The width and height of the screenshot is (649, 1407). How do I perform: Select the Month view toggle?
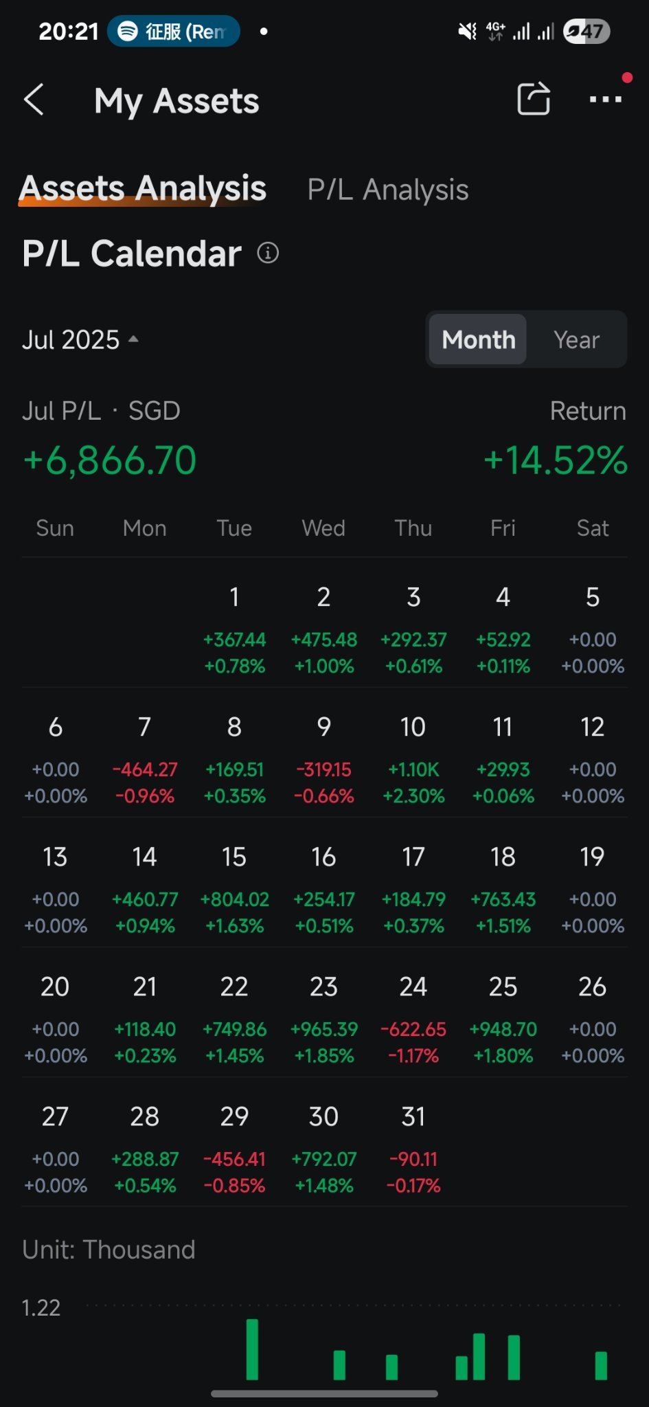tap(478, 339)
